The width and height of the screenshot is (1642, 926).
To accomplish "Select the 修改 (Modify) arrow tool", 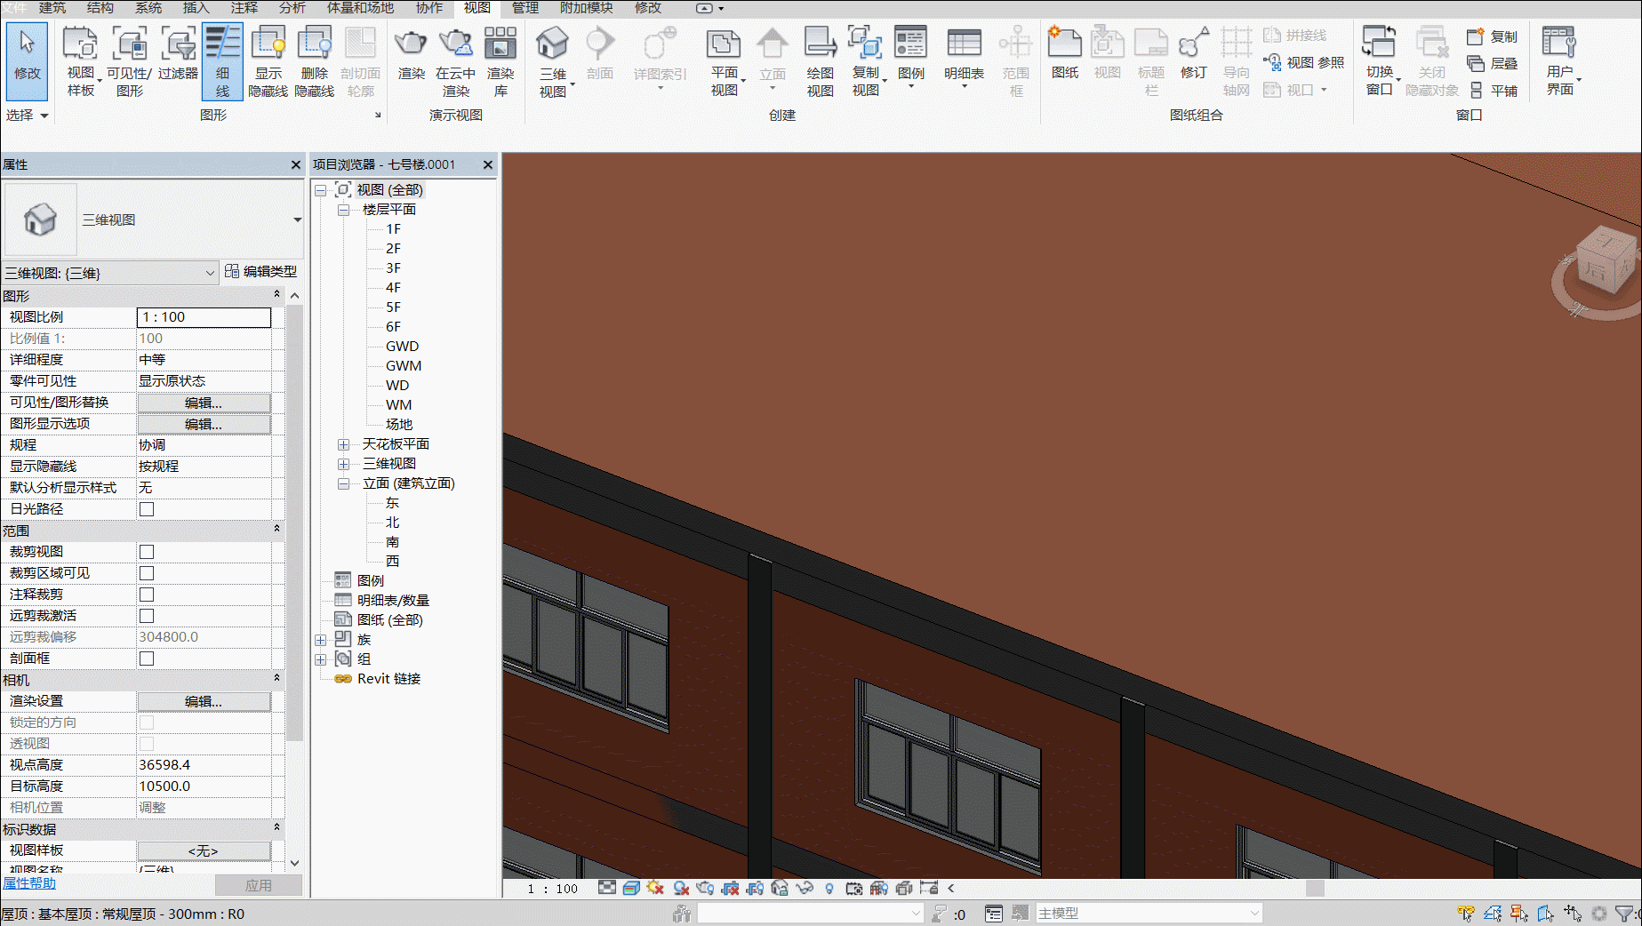I will click(27, 60).
